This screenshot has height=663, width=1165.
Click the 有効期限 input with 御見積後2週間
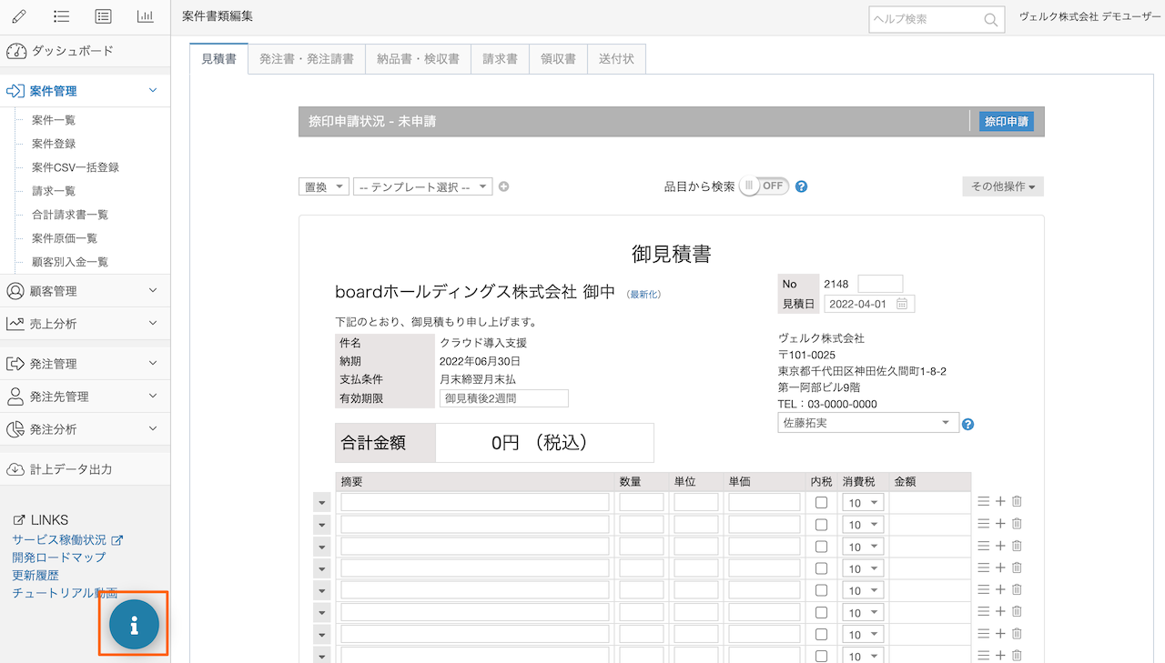pyautogui.click(x=503, y=398)
